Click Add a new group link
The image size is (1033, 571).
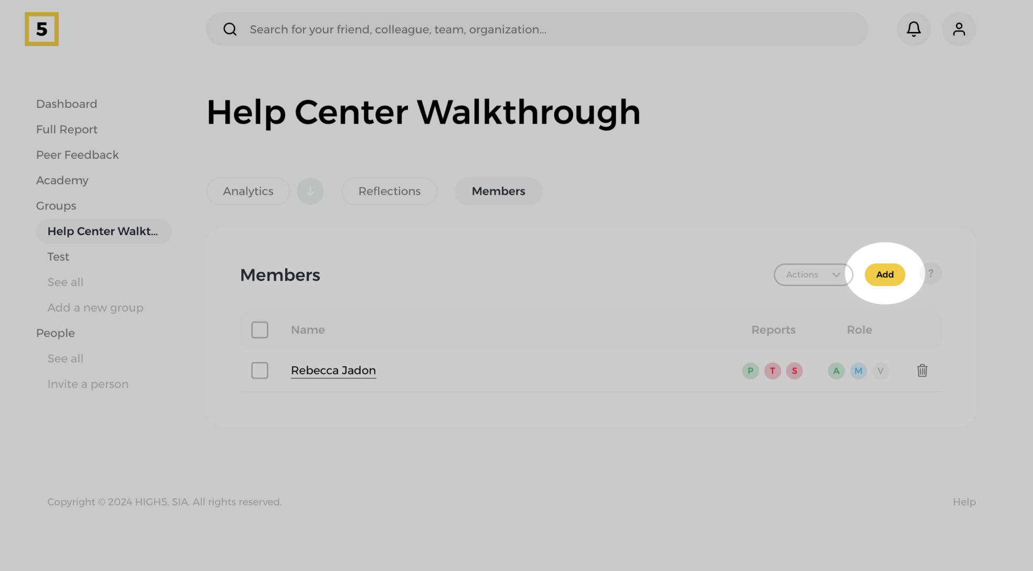(95, 308)
